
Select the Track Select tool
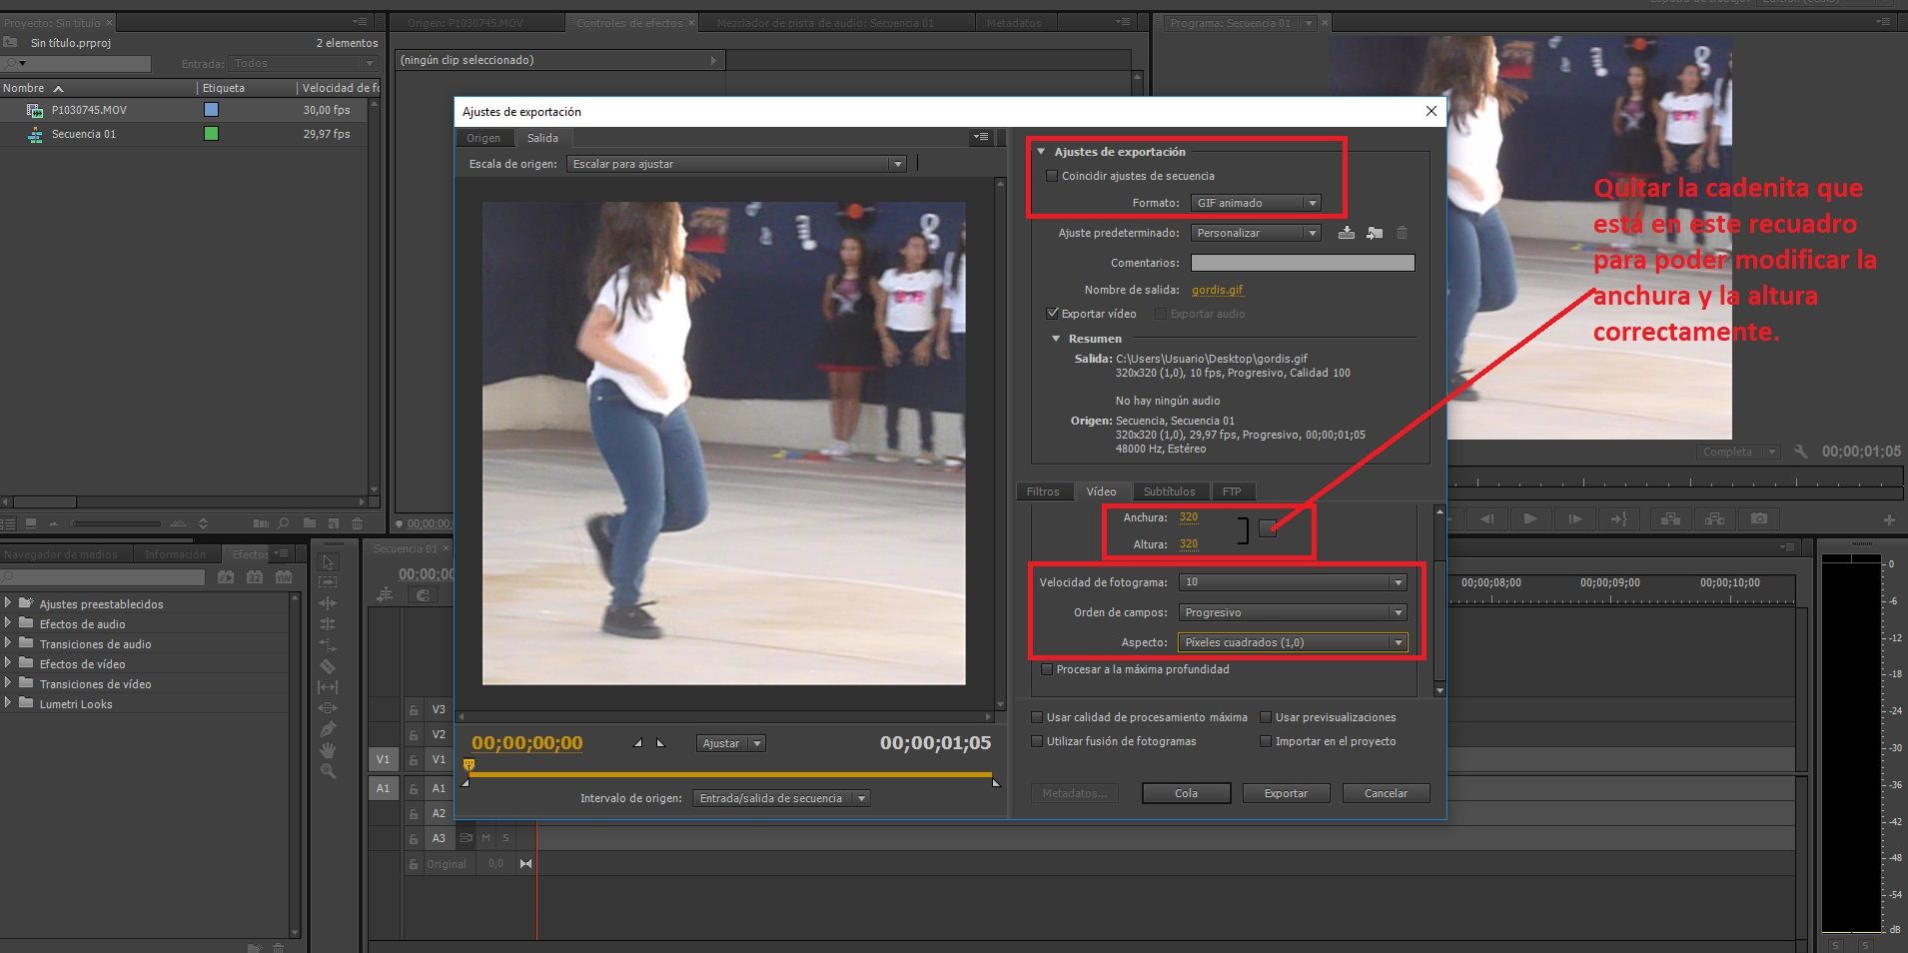pos(328,582)
